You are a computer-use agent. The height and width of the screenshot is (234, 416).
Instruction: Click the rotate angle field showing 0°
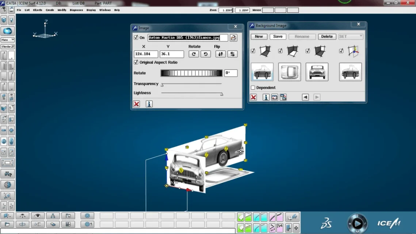coord(231,73)
